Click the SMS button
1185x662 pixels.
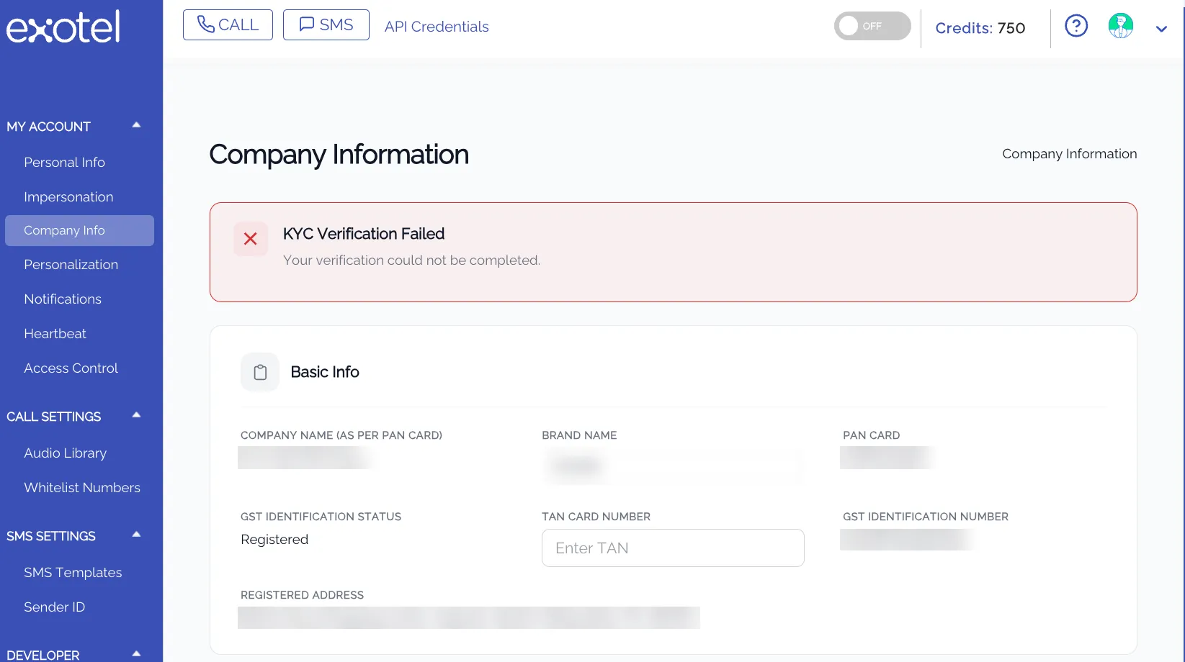point(326,24)
